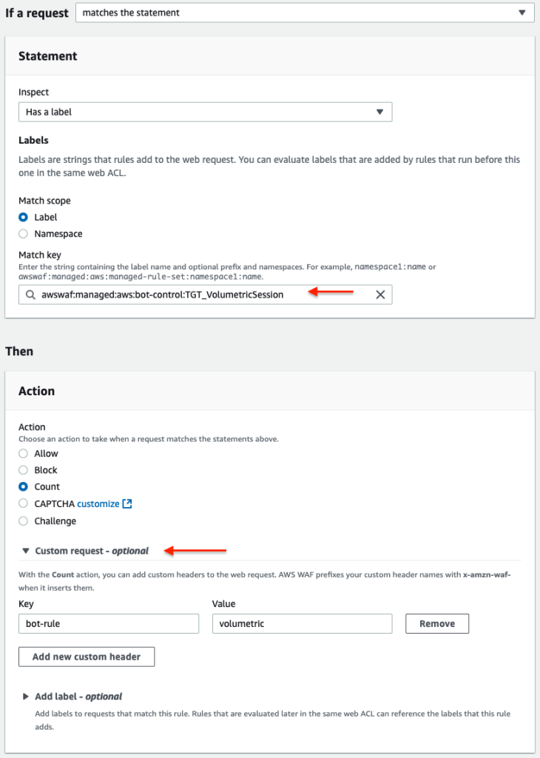Click the dropdown arrow on the statement selector
540x758 pixels.
(x=523, y=13)
